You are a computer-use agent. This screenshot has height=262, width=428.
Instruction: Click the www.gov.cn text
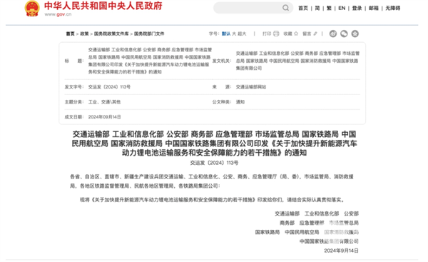(x=58, y=14)
